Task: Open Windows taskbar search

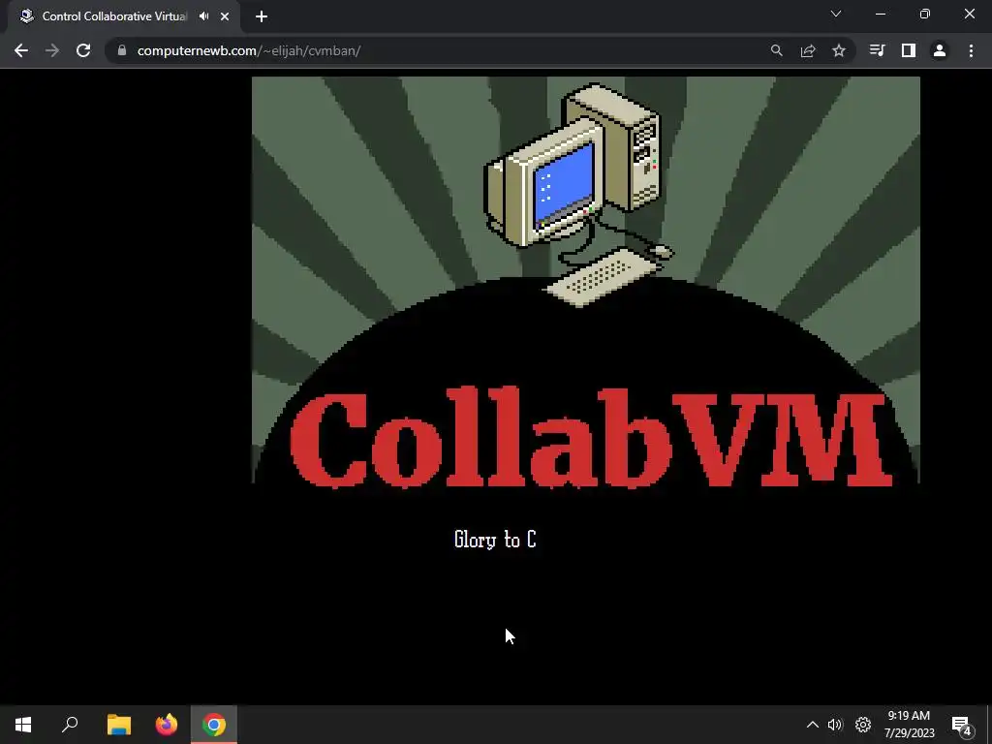Action: (x=70, y=725)
